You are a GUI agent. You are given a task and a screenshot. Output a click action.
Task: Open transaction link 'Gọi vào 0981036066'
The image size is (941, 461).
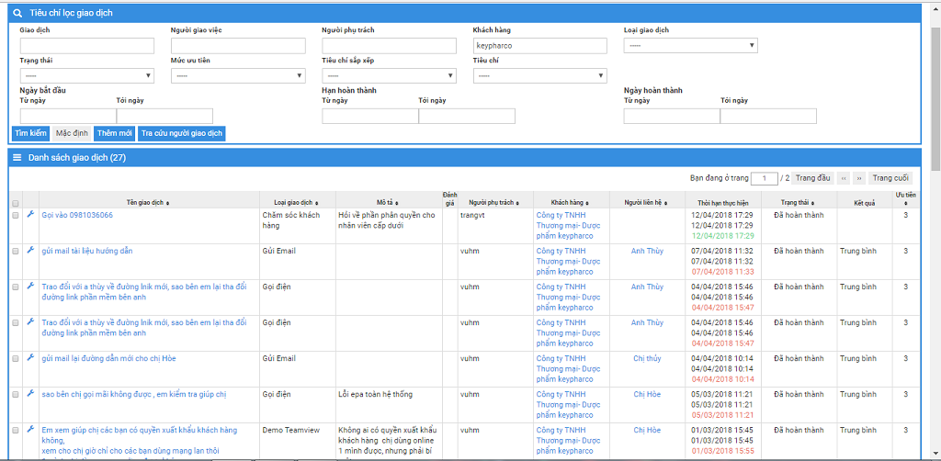tap(77, 215)
